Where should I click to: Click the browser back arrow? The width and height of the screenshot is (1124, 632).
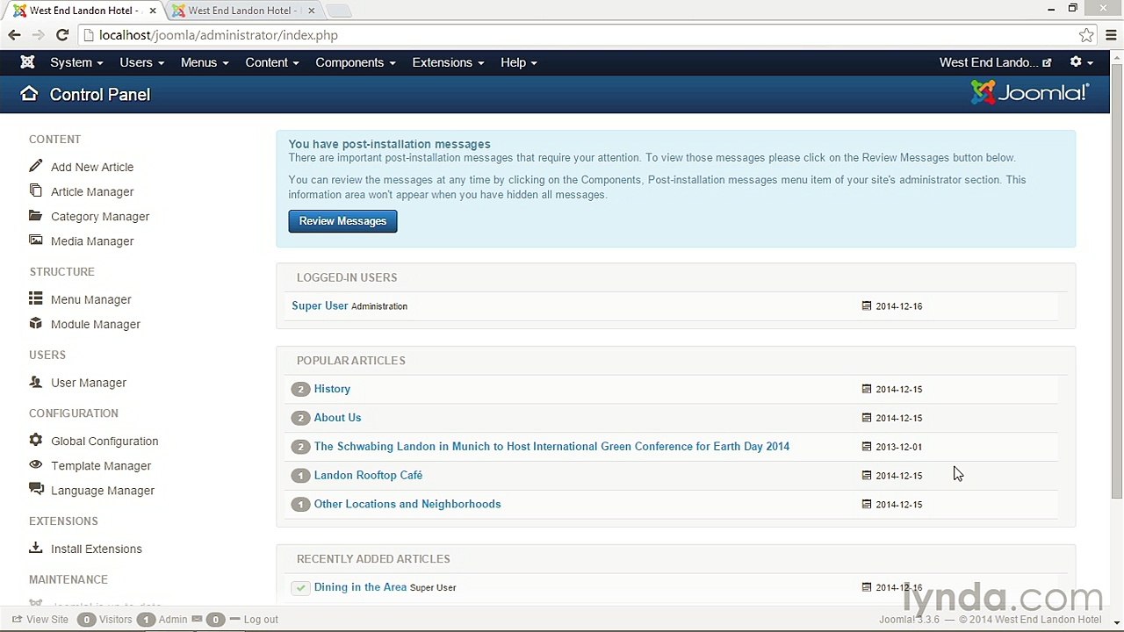click(x=14, y=35)
